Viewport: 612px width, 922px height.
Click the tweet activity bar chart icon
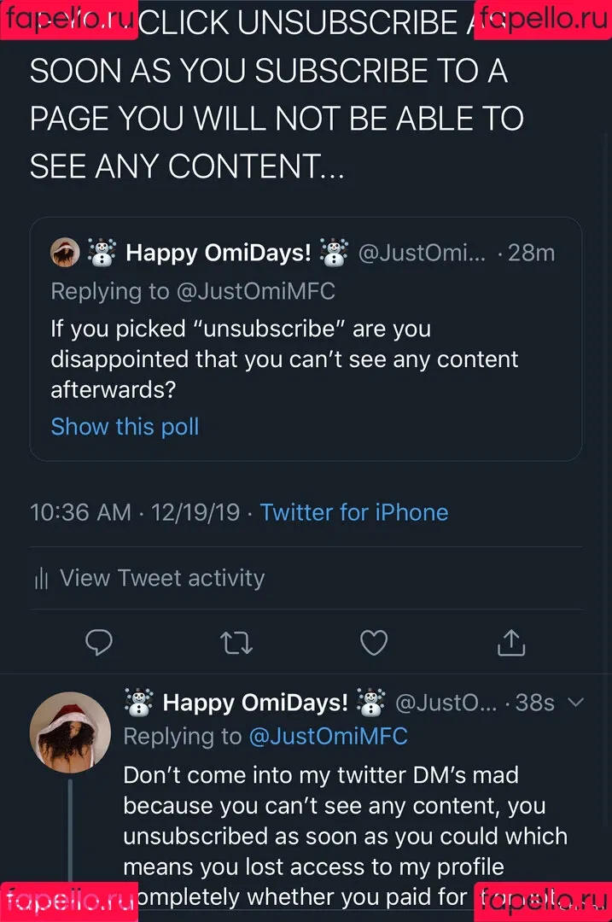point(40,579)
